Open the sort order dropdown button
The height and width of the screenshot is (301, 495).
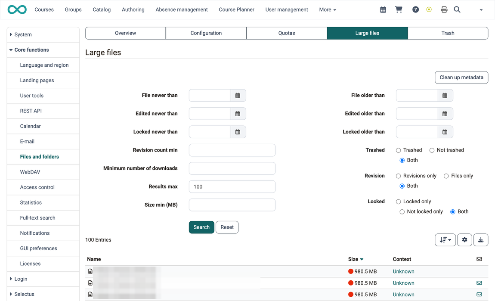tap(445, 240)
